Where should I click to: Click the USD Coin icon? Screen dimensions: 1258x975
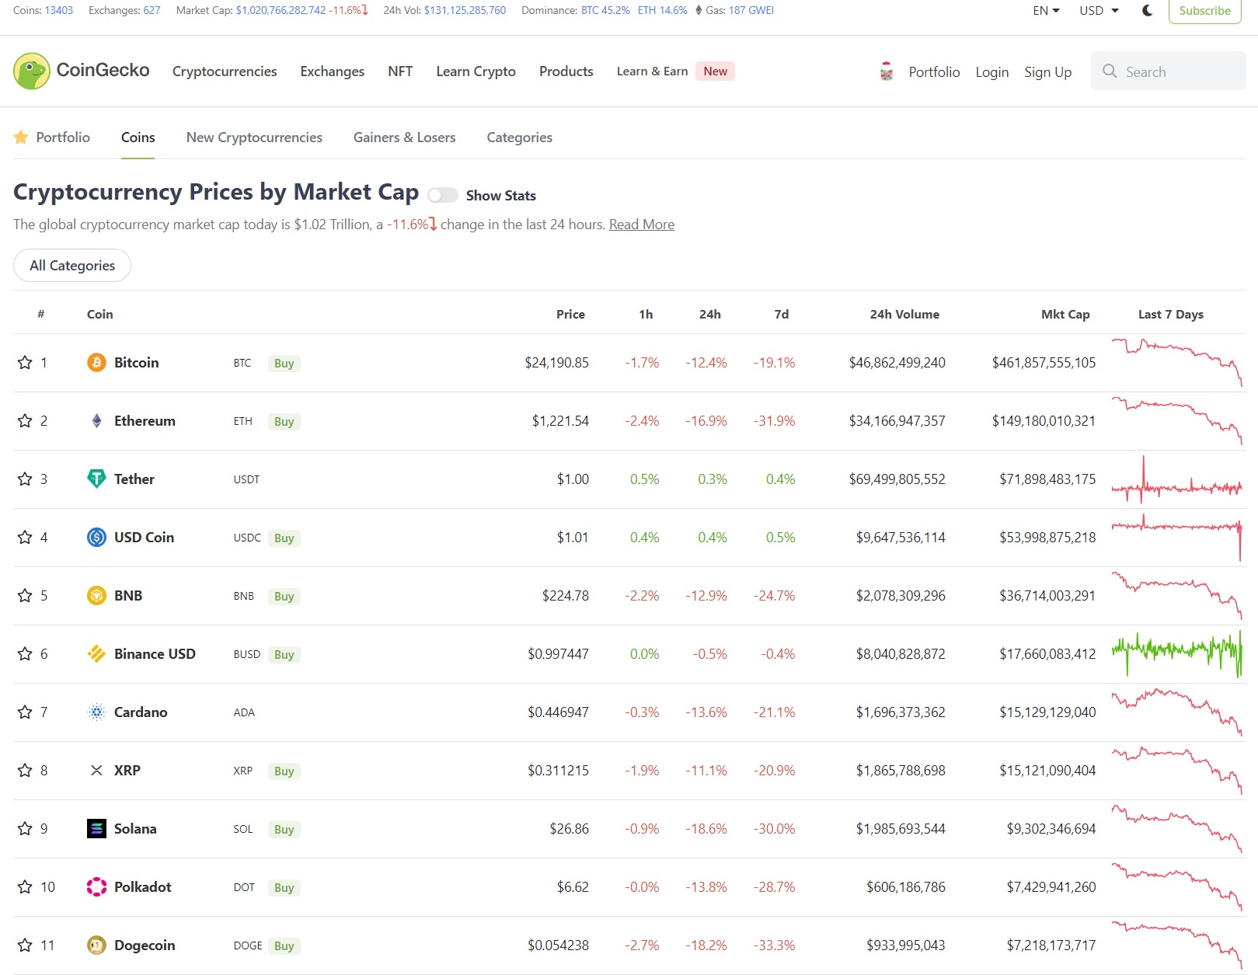click(x=96, y=538)
